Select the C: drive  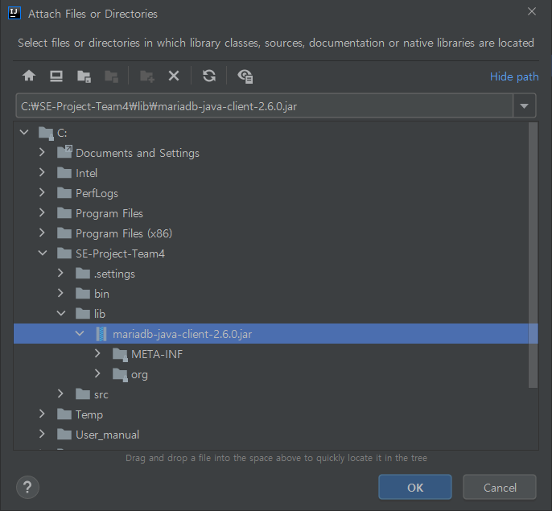[x=53, y=133]
